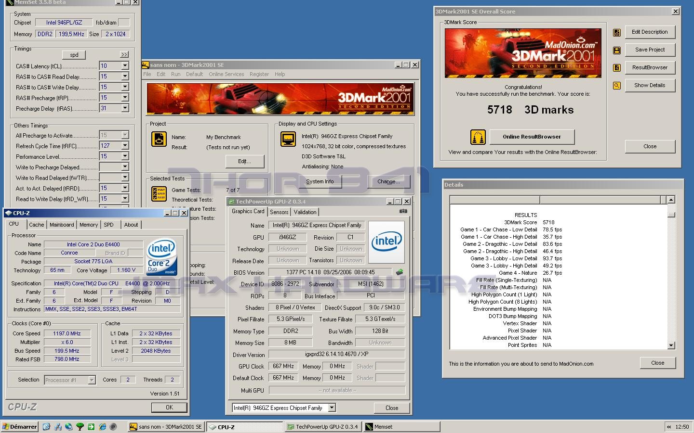The image size is (694, 433).
Task: Open Write to Precharge Delayed dropdown
Action: click(x=125, y=167)
